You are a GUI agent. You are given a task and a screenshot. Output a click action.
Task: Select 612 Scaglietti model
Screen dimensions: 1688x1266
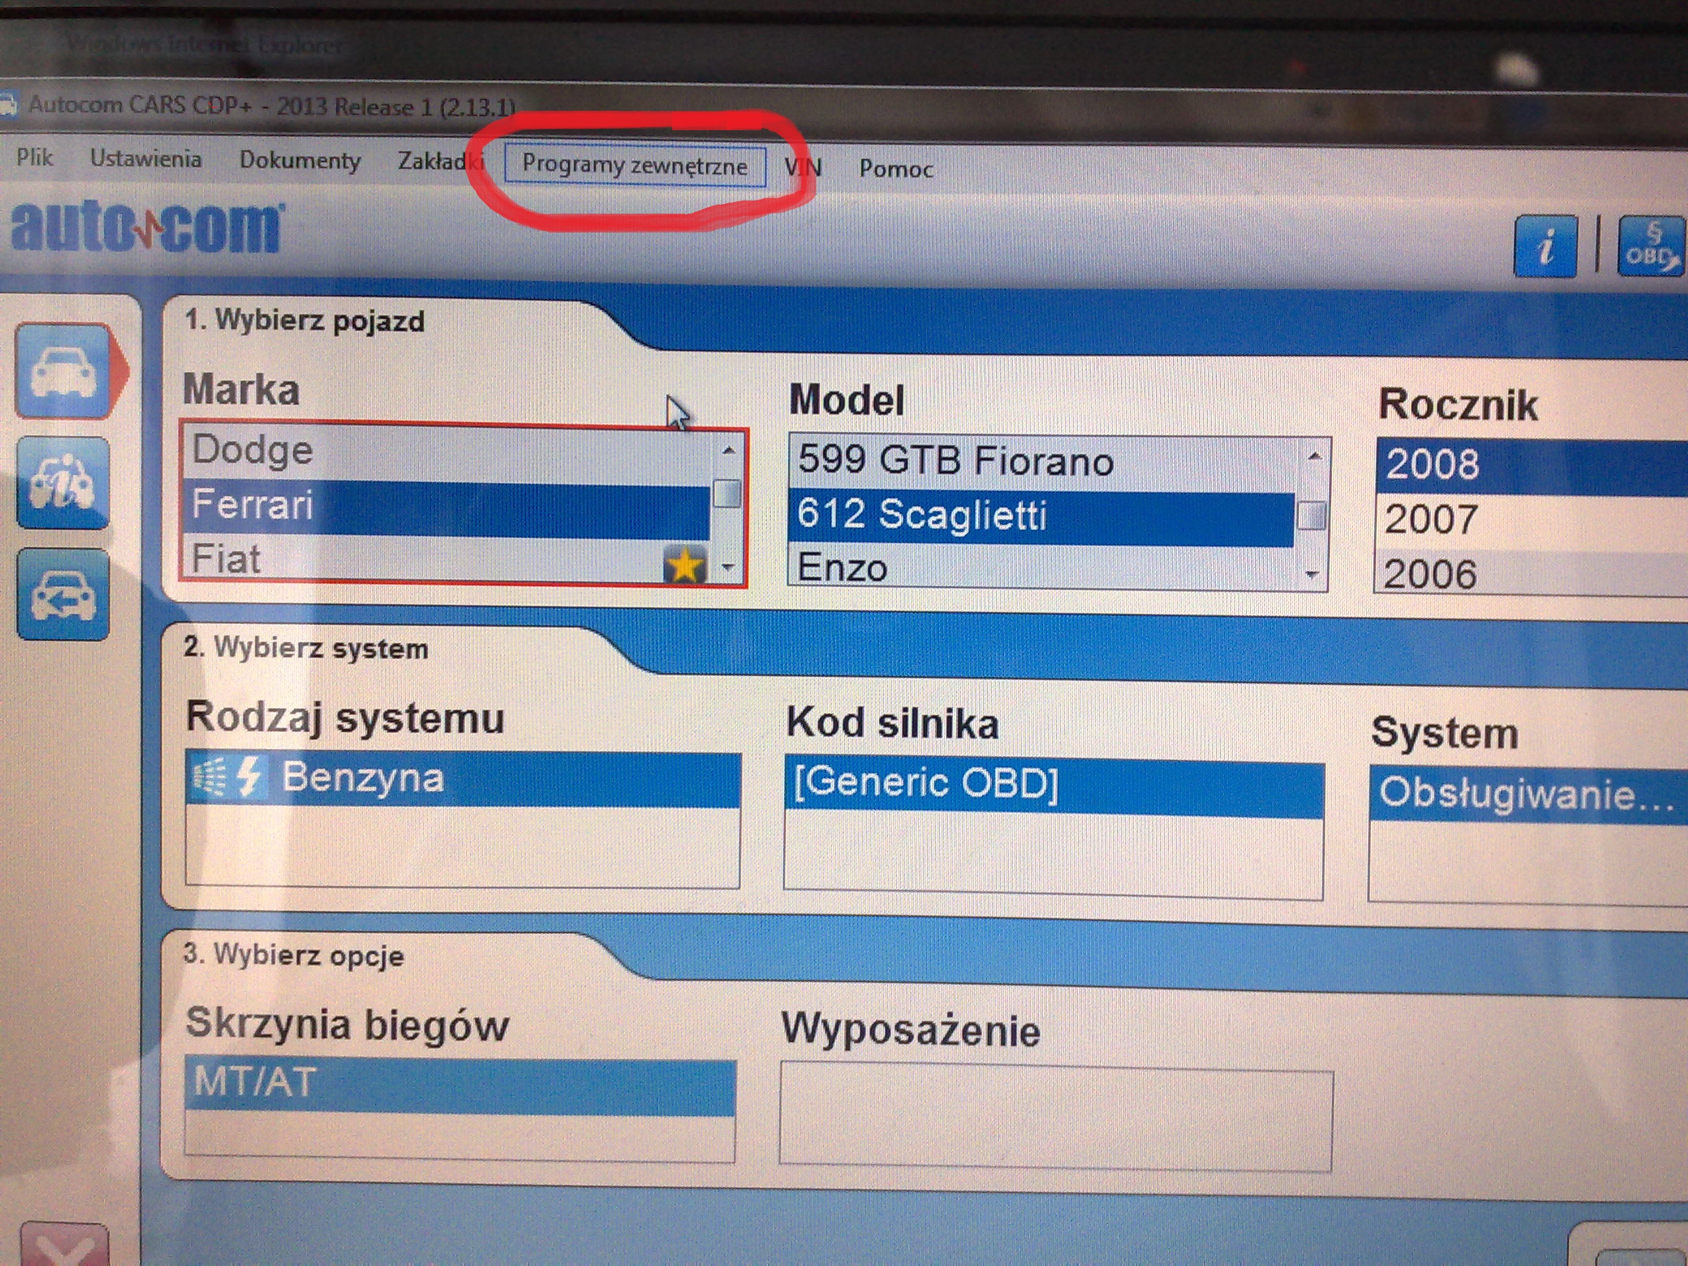click(1043, 516)
